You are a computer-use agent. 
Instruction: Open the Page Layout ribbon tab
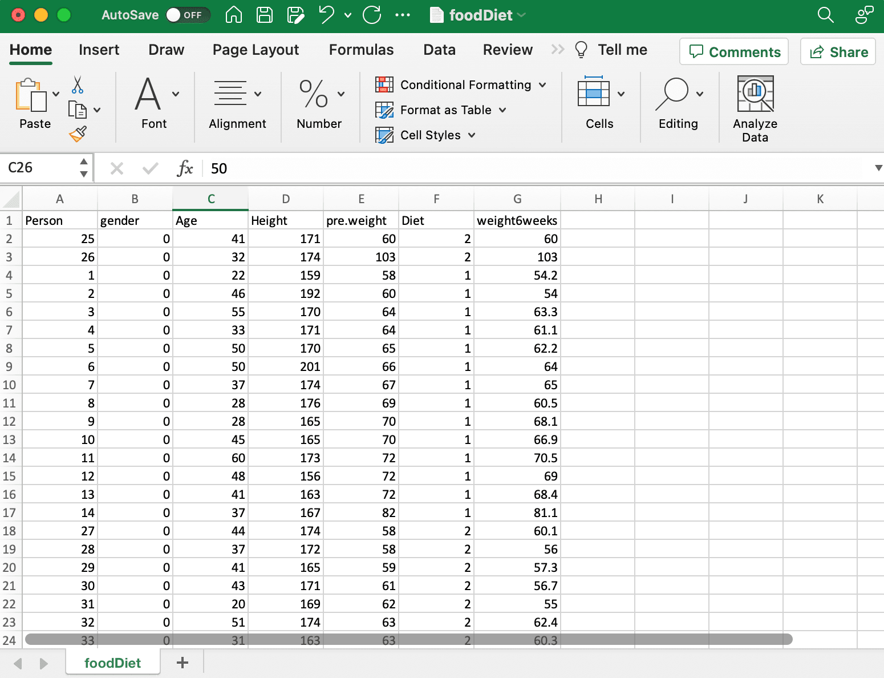coord(256,50)
